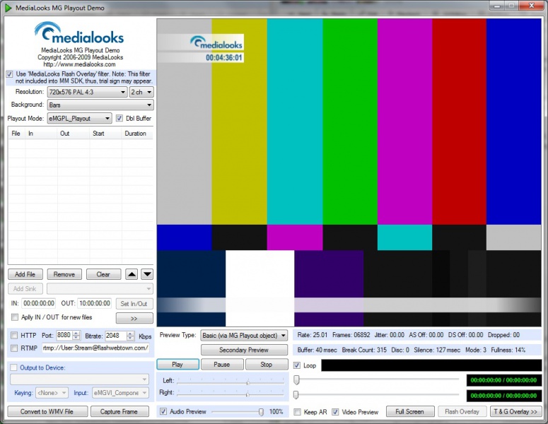Click the Port spinner arrows
548x424 pixels.
(x=77, y=335)
